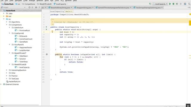Open the Window menu

(68, 1)
